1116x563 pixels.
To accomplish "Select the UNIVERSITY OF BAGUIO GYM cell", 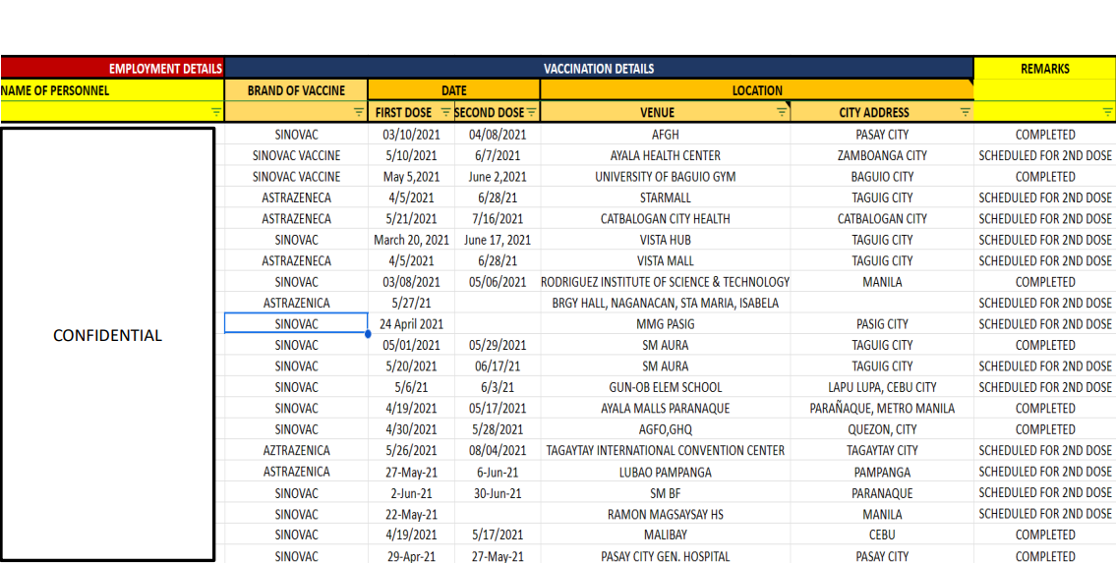I will coord(665,176).
